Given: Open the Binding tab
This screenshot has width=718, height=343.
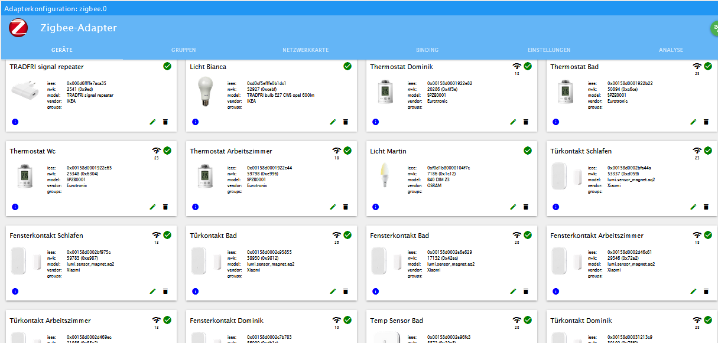Looking at the screenshot, I should (427, 50).
